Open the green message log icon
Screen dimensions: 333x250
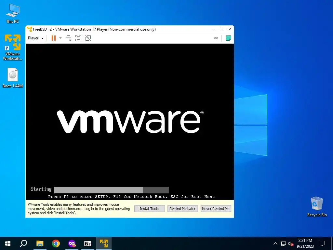(x=229, y=38)
